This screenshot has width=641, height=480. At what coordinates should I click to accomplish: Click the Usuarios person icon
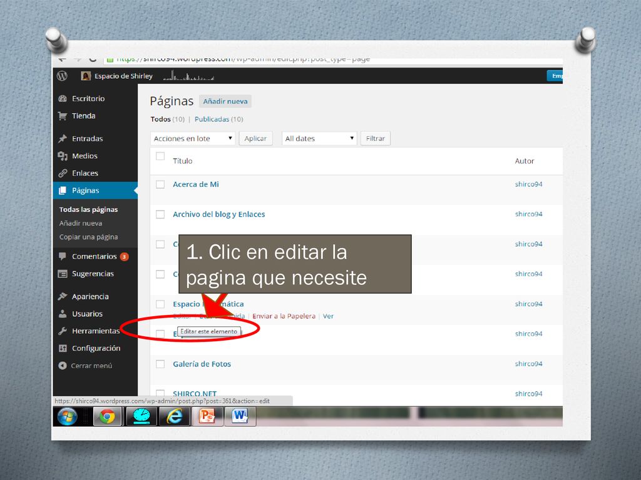point(63,314)
